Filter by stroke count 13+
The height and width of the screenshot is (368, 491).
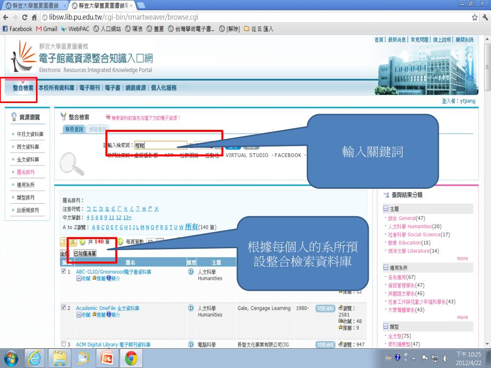coord(127,218)
